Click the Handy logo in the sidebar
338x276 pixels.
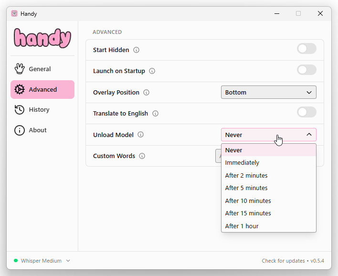42,38
